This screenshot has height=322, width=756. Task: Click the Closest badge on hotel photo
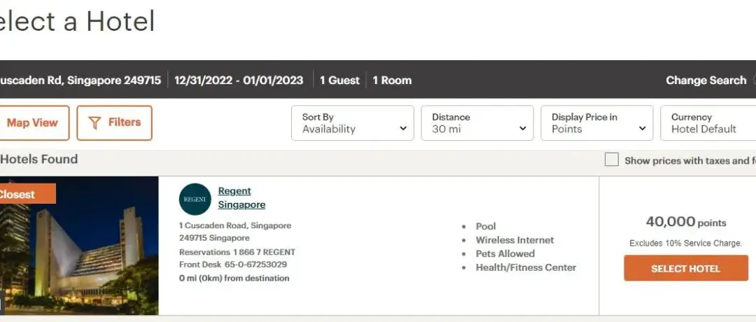pyautogui.click(x=21, y=194)
